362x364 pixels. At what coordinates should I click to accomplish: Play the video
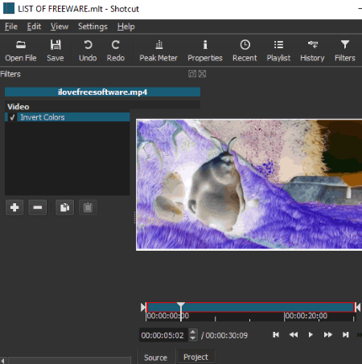click(311, 335)
